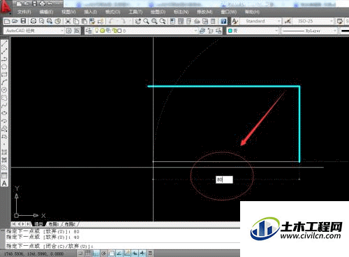Click the Paste icon in standard toolbar
Screen dimensions: 349x257
(84, 22)
